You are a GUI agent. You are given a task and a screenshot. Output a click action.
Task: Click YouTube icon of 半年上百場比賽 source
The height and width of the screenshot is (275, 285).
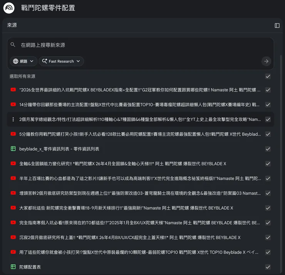pos(13,178)
